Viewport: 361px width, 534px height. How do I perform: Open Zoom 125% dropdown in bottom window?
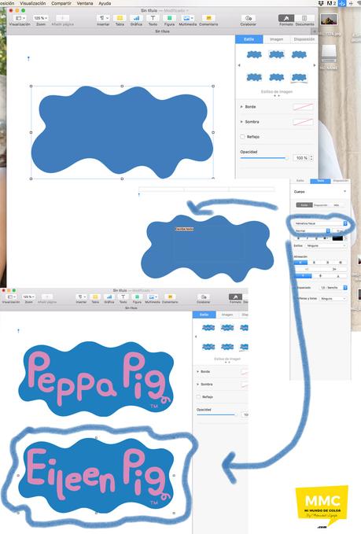(x=28, y=297)
